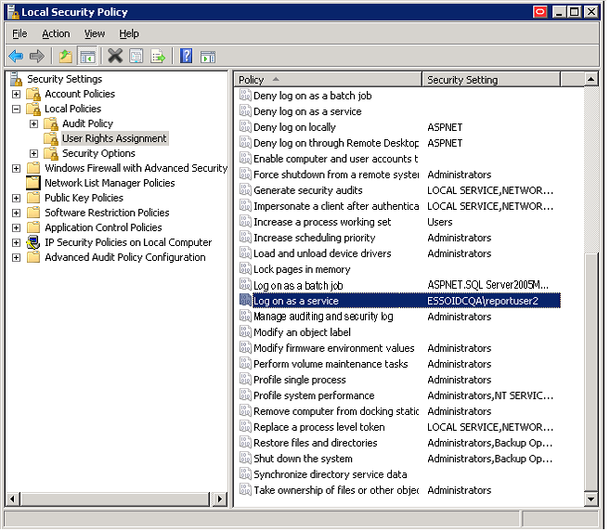
Task: Sort by the Security Setting column header
Action: click(491, 80)
